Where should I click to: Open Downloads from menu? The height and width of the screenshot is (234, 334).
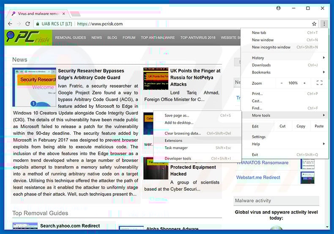(x=285, y=65)
